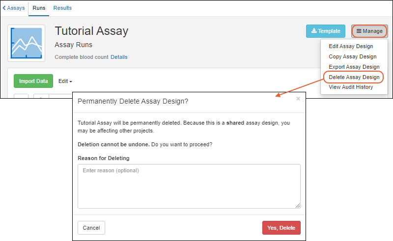Image resolution: width=393 pixels, height=241 pixels.
Task: Confirm with the Yes, Delete button
Action: tap(281, 228)
